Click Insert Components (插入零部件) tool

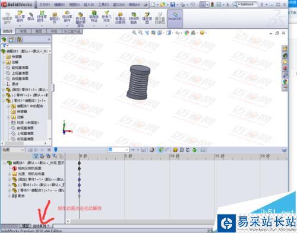(20, 17)
